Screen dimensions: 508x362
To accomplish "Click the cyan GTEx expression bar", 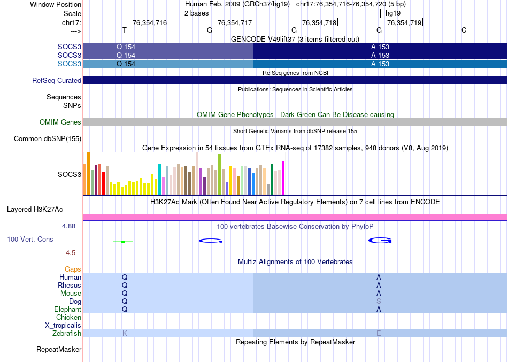I will pos(159,179).
